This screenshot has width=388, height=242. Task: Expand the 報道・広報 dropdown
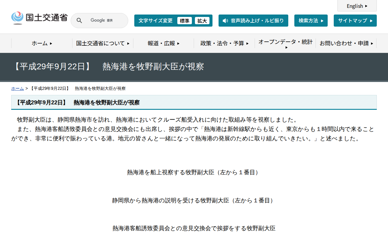pos(163,43)
